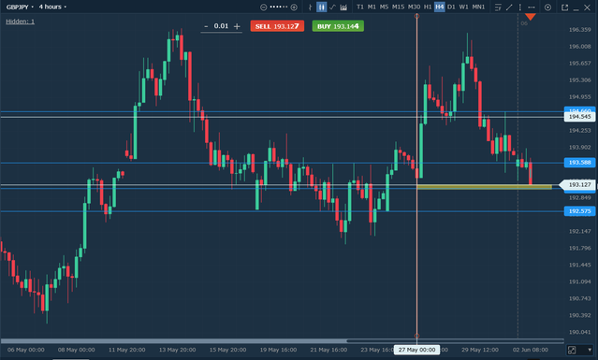This screenshot has width=598, height=360.
Task: Click the 13 May 20:00 date label
Action: tap(177, 350)
